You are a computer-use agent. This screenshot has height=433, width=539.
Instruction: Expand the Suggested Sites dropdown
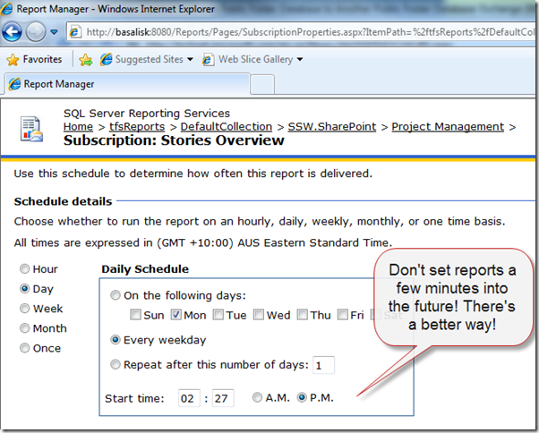pyautogui.click(x=190, y=60)
